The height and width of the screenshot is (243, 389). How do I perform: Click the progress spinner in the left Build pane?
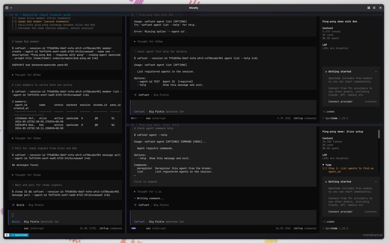(16, 228)
